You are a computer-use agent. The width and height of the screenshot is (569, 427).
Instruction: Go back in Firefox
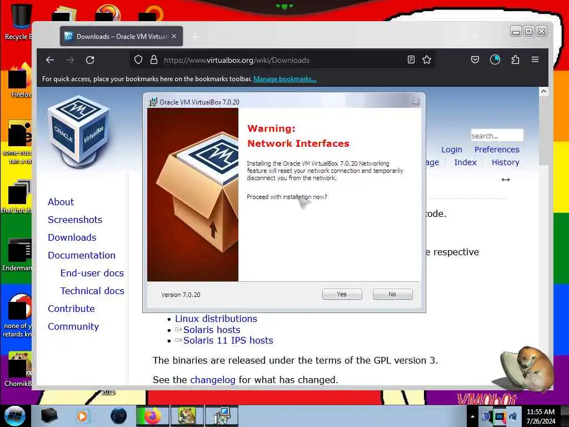50,60
